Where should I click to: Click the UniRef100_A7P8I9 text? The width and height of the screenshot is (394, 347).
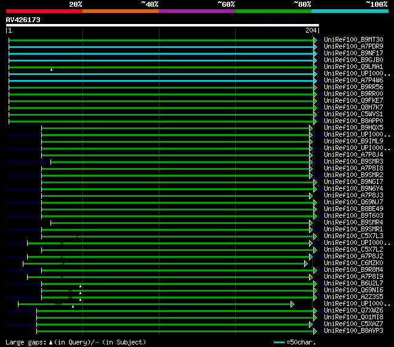[x=353, y=277]
